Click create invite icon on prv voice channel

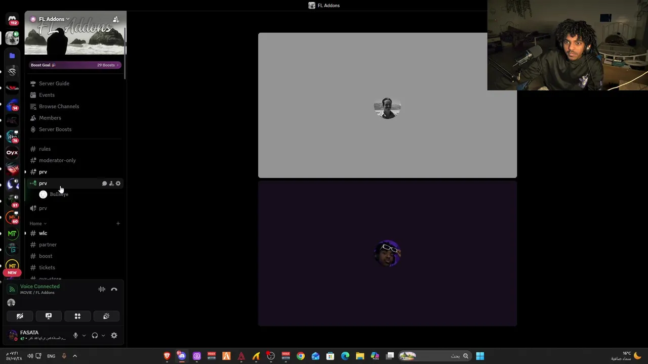pyautogui.click(x=111, y=184)
